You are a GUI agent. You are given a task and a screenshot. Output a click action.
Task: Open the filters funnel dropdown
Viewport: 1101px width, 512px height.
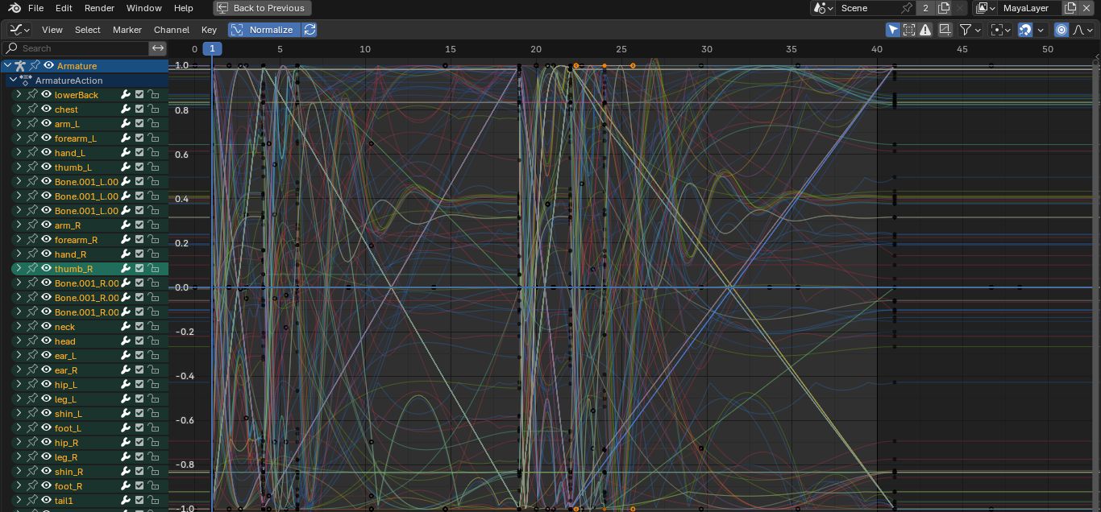(x=970, y=30)
